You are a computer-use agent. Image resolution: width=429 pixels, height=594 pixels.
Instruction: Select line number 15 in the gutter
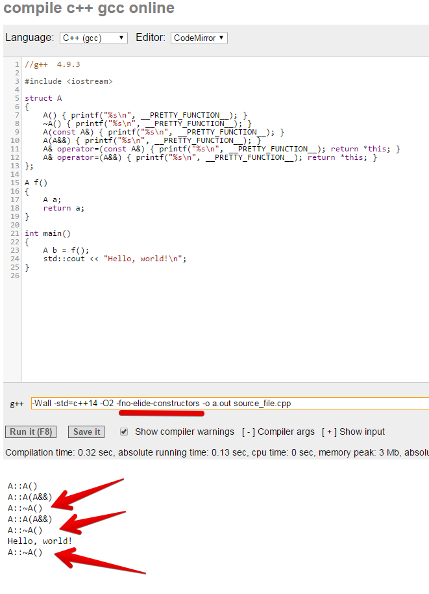point(14,183)
